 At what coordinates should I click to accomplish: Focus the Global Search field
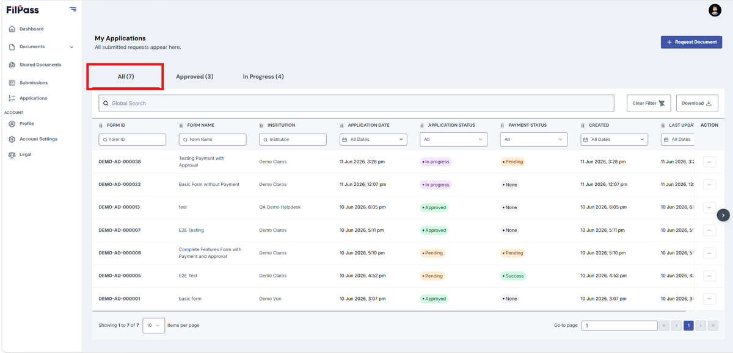(x=356, y=103)
